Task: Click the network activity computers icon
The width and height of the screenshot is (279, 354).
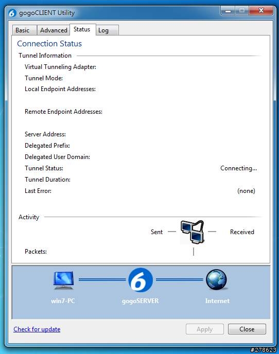Action: 193,232
